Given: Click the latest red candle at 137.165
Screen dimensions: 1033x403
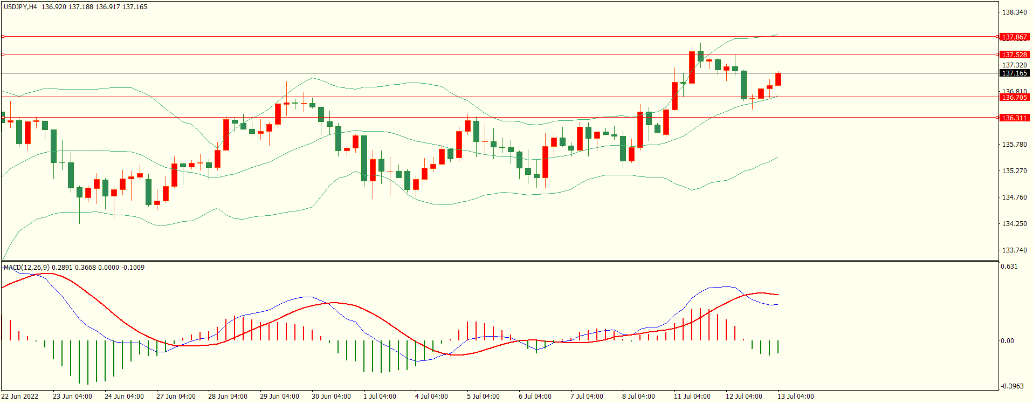Looking at the screenshot, I should tap(778, 79).
